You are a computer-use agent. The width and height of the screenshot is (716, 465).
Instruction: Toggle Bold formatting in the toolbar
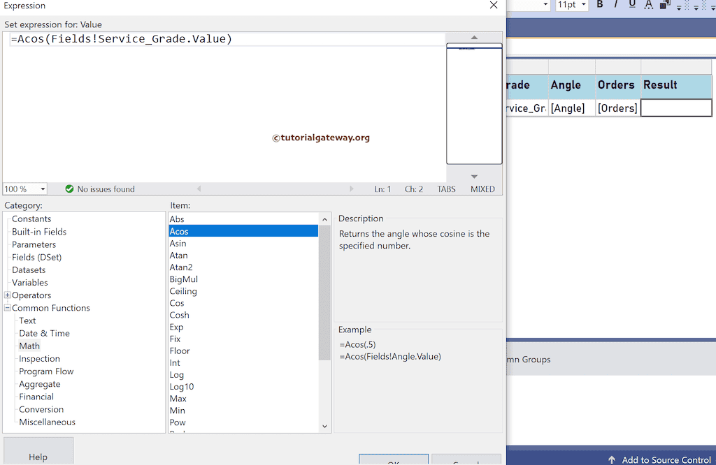pyautogui.click(x=599, y=4)
